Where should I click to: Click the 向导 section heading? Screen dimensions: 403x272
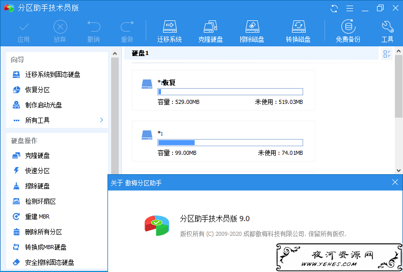18,60
